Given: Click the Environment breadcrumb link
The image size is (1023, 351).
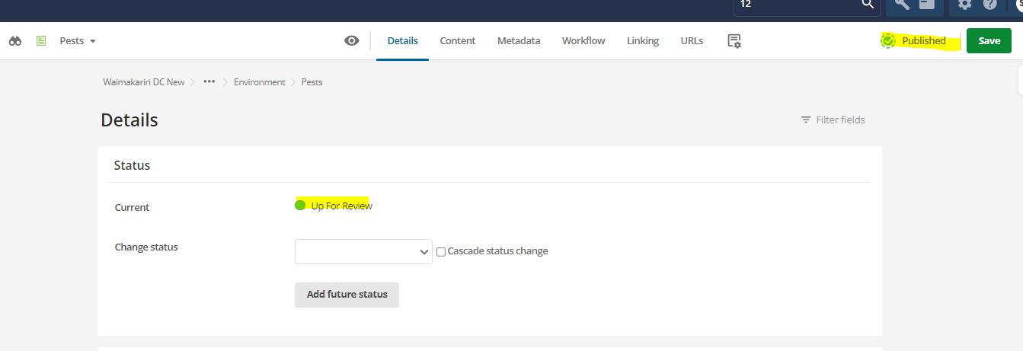Looking at the screenshot, I should [x=259, y=82].
